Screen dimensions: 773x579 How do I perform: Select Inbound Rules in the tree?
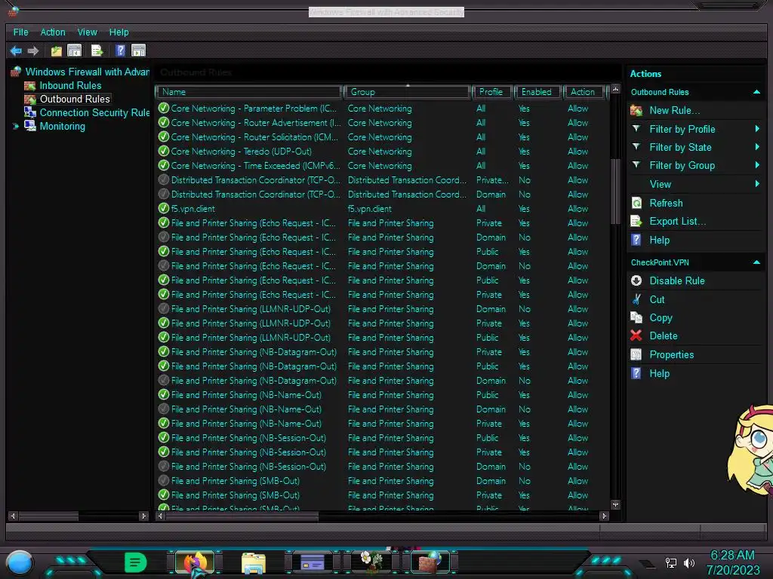click(x=70, y=86)
